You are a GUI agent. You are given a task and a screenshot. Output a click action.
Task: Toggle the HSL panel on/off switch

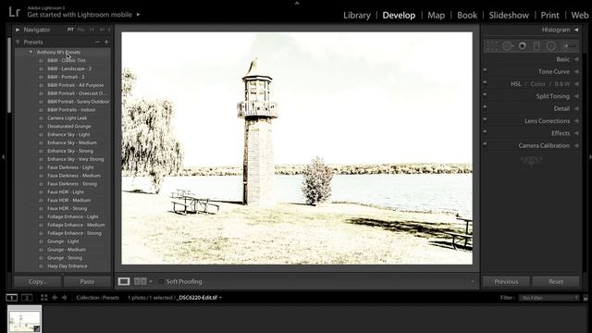[485, 82]
